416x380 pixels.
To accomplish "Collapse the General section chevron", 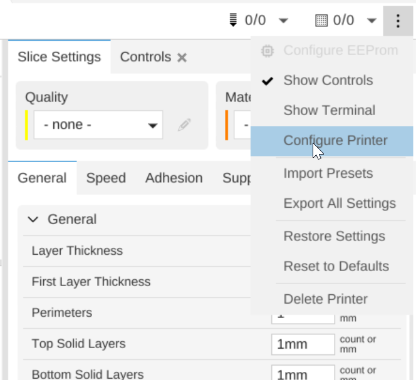I will (x=34, y=220).
